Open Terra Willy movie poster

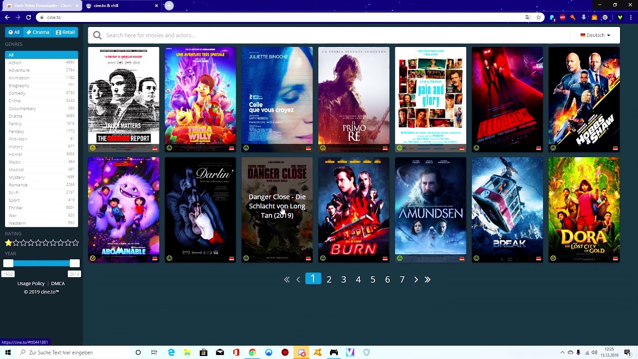[x=200, y=99]
